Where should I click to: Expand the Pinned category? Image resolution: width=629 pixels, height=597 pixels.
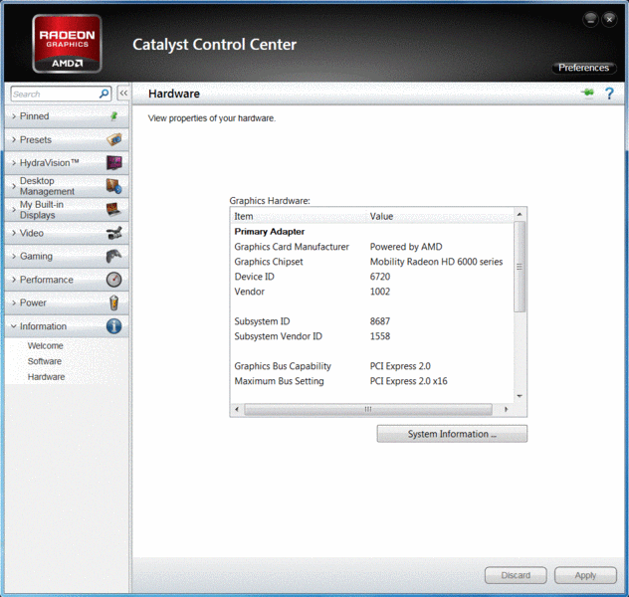(67, 116)
